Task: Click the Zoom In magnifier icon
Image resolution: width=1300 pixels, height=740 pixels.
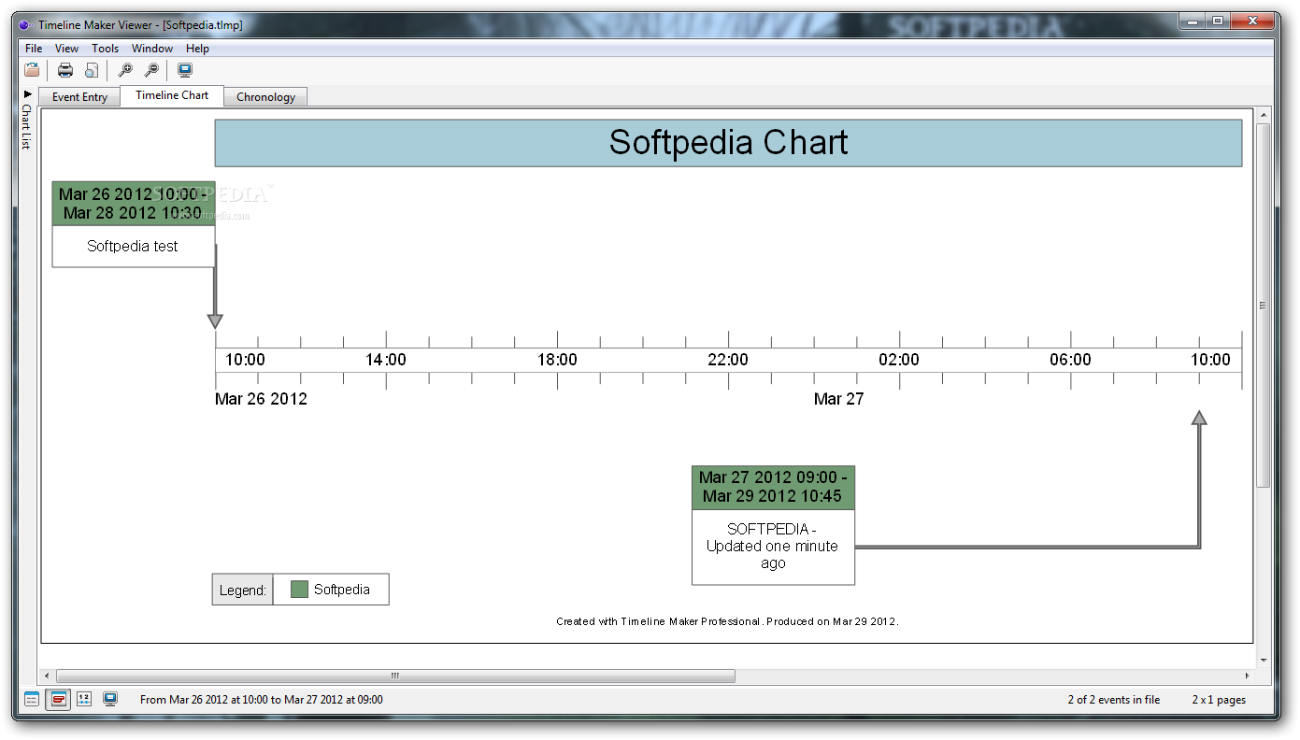Action: click(125, 69)
